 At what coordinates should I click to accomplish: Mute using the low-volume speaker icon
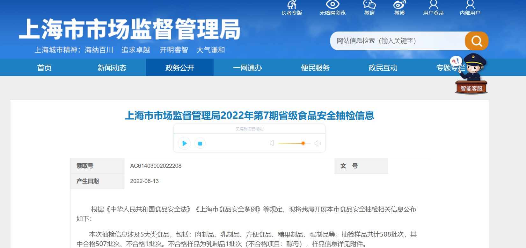coord(272,143)
